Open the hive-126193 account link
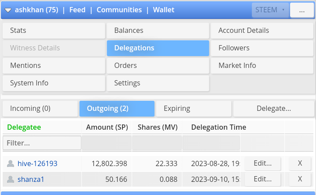Screen dimensions: 316x195 pos(37,163)
